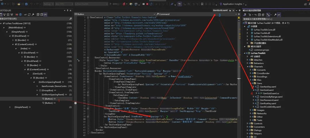Open the Debug configuration dropdown
Viewport: 310px width, 138px height.
pyautogui.click(x=49, y=4)
